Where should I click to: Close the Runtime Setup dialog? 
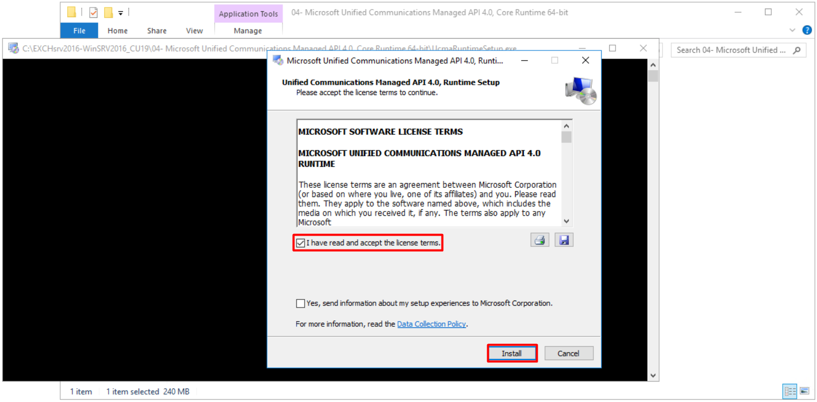click(x=585, y=61)
